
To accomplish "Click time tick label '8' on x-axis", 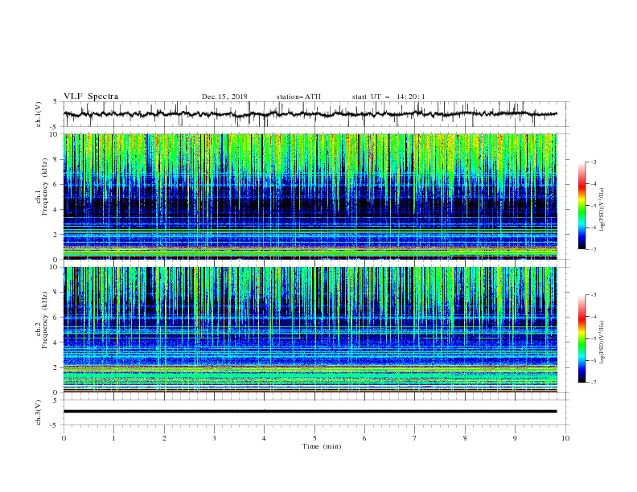I will (465, 438).
